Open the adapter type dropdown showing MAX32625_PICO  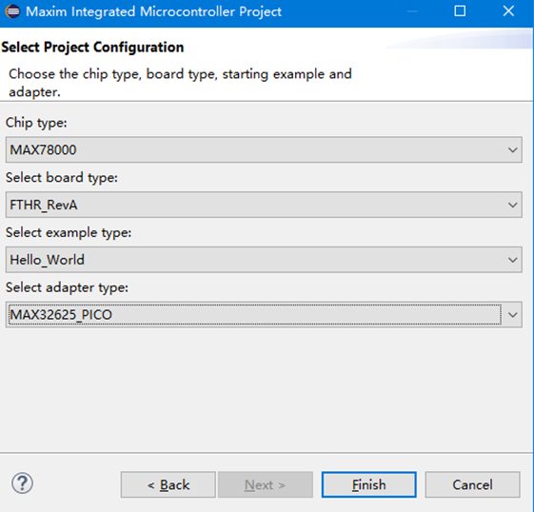point(264,315)
